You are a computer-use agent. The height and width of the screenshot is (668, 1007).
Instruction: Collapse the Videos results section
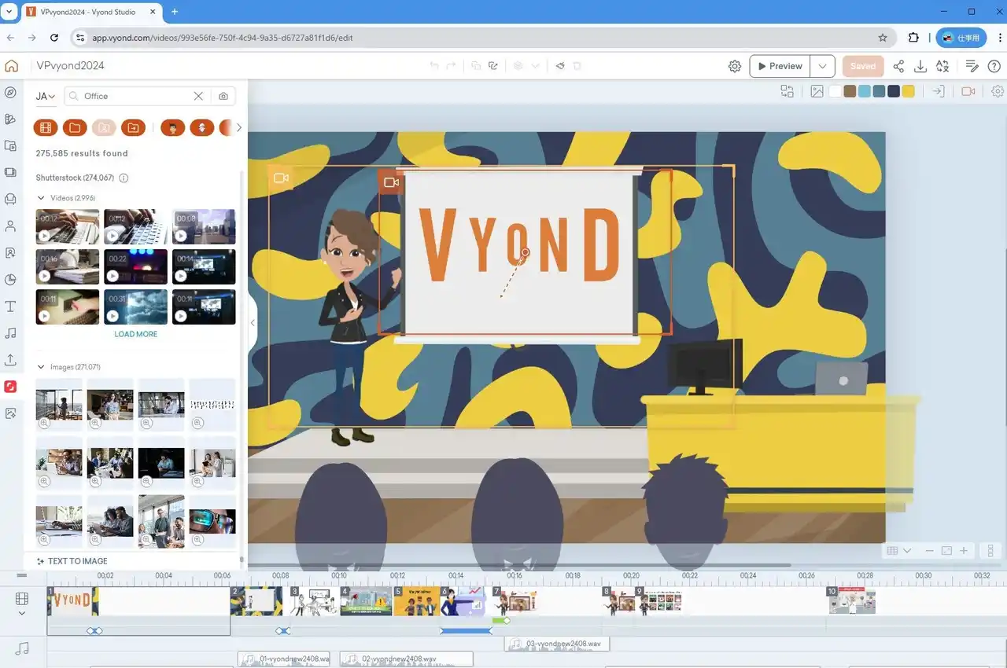click(x=41, y=198)
